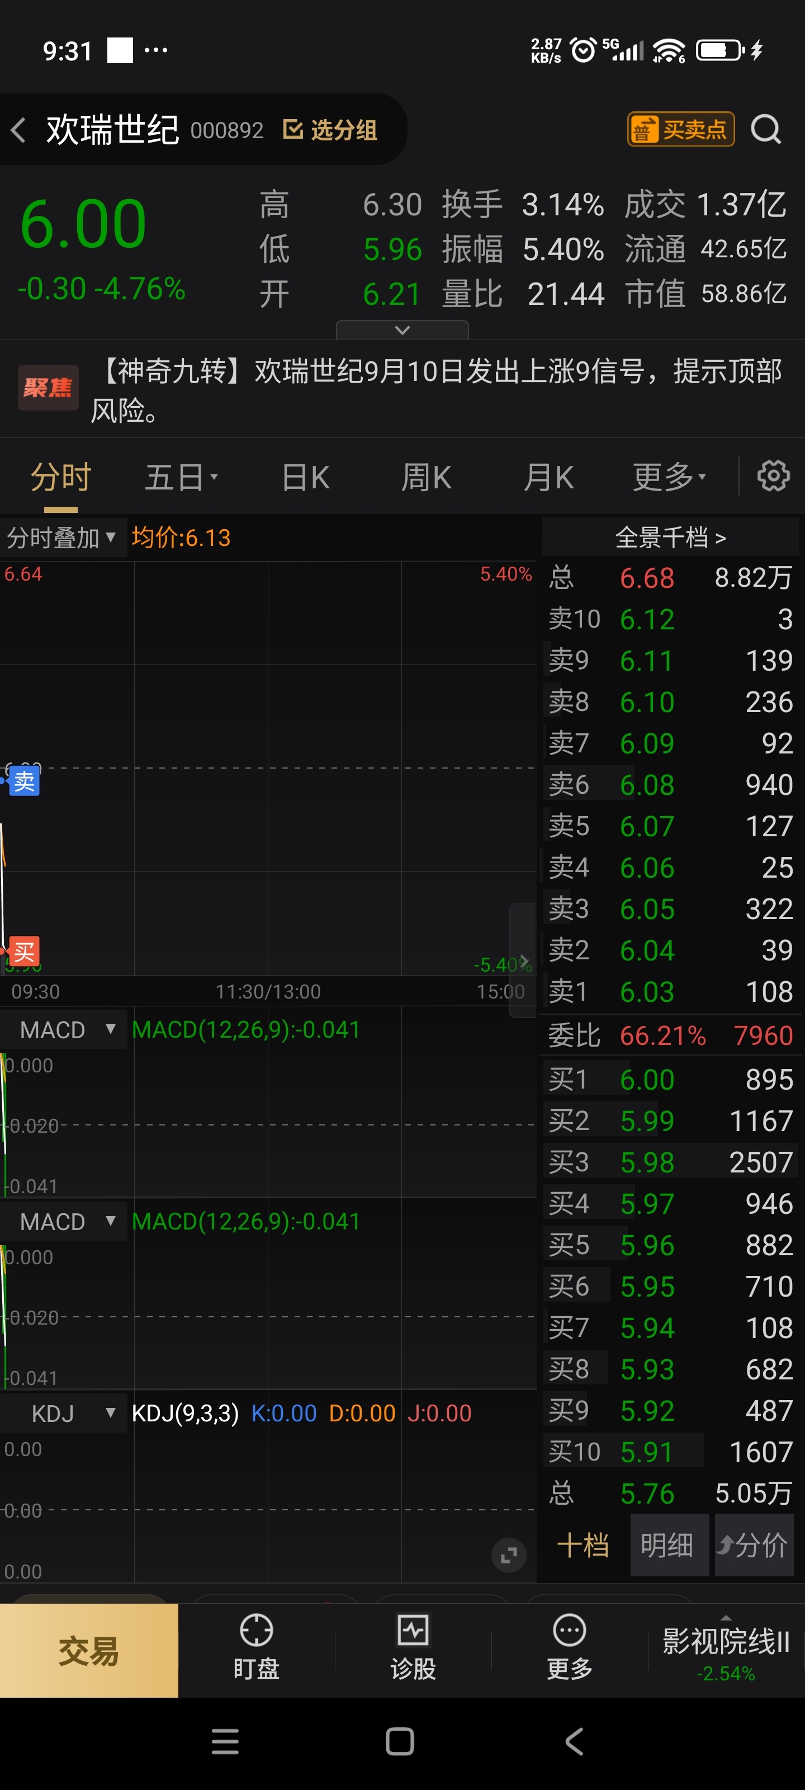Image resolution: width=805 pixels, height=1790 pixels.
Task: Open 全景千档 full order book
Action: point(670,537)
